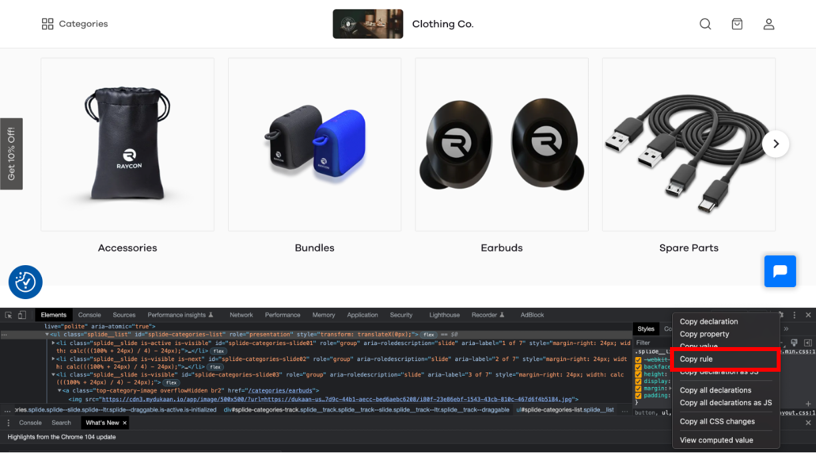Open the AdBlock tab
This screenshot has height=453, width=816.
pos(532,315)
